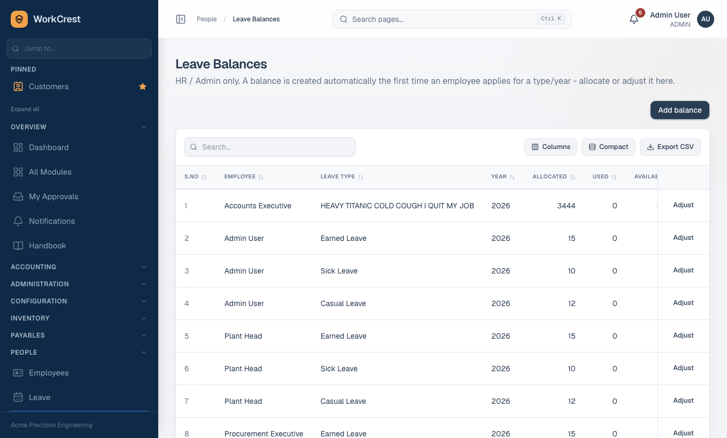Sort by Leave Type column sort icon
The width and height of the screenshot is (727, 438).
(x=361, y=177)
